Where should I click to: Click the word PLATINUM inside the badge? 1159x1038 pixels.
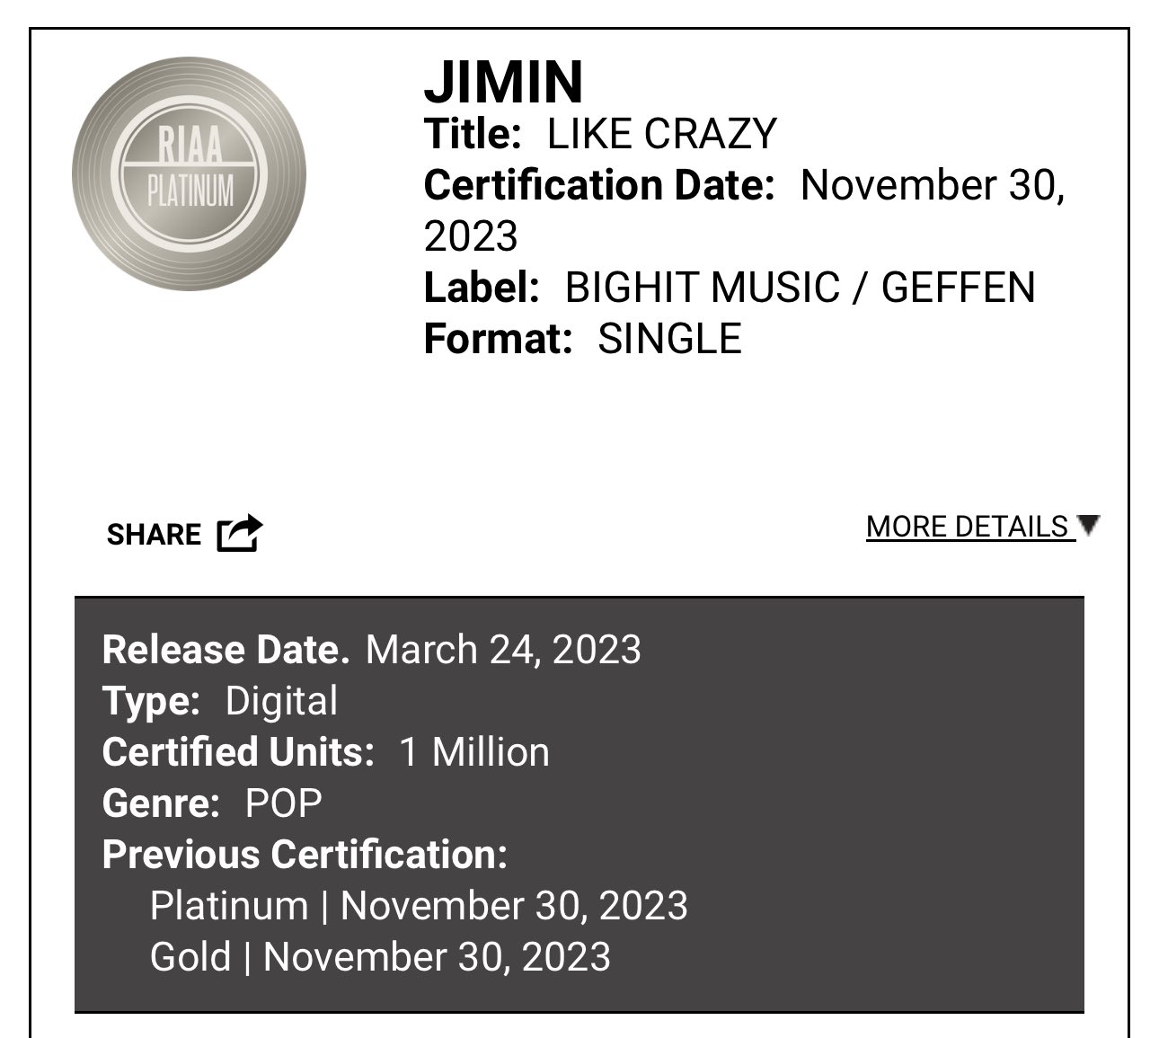pyautogui.click(x=190, y=191)
